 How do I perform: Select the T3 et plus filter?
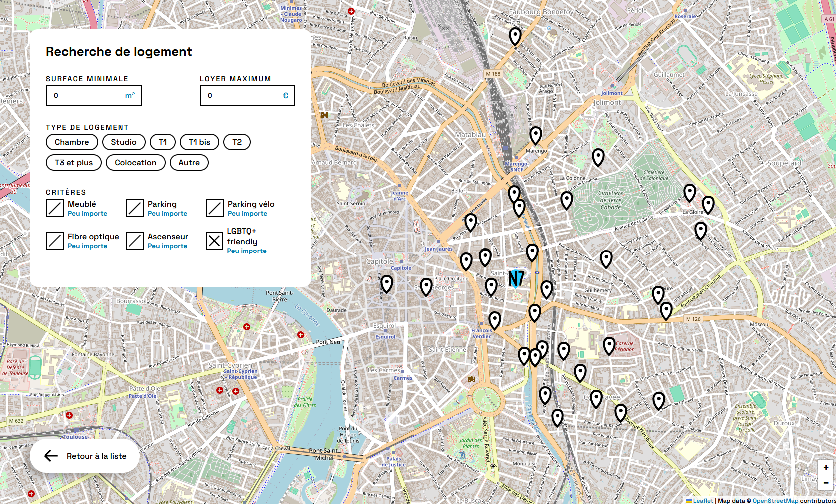(74, 163)
